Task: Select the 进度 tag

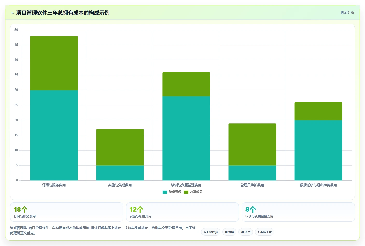Action: coord(246,232)
